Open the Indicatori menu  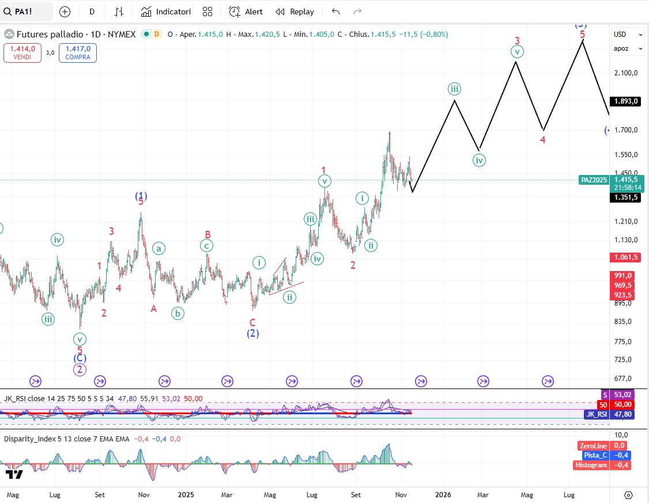[166, 12]
